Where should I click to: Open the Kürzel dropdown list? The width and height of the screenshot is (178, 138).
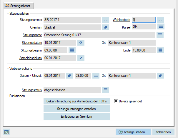[161, 26]
